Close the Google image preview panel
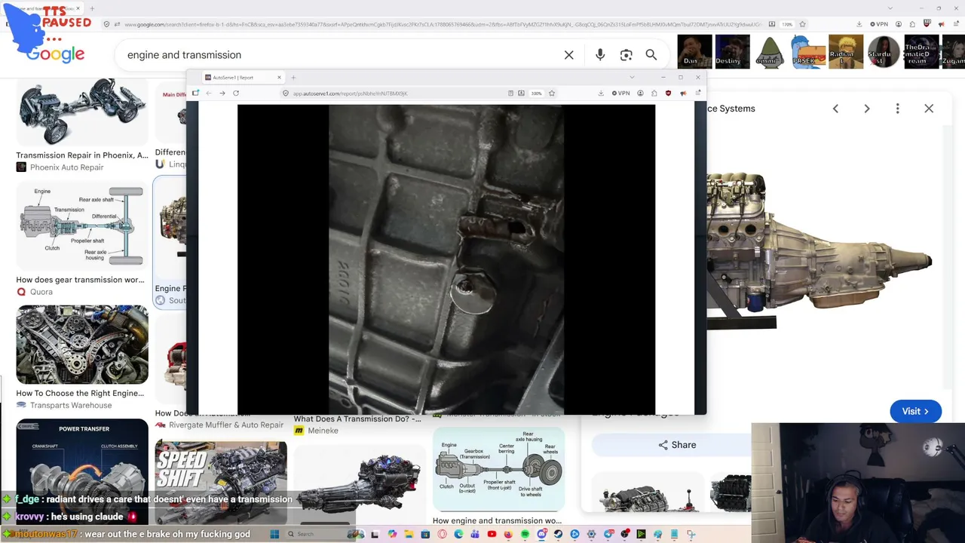Viewport: 965px width, 543px height. tap(929, 109)
